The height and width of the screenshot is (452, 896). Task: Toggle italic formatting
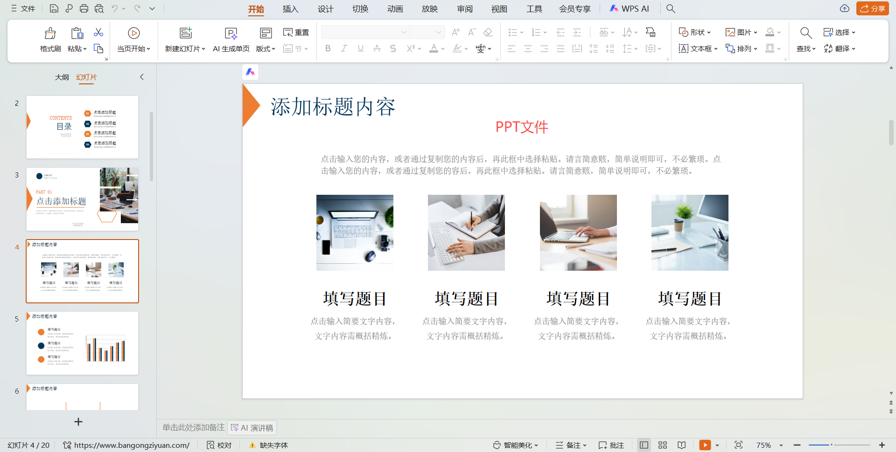[x=343, y=48]
